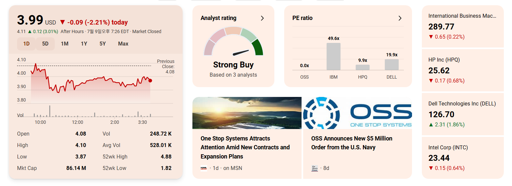Click the dark green Strong Buy gauge segment
Viewport: 512px width, 186px height.
click(258, 47)
